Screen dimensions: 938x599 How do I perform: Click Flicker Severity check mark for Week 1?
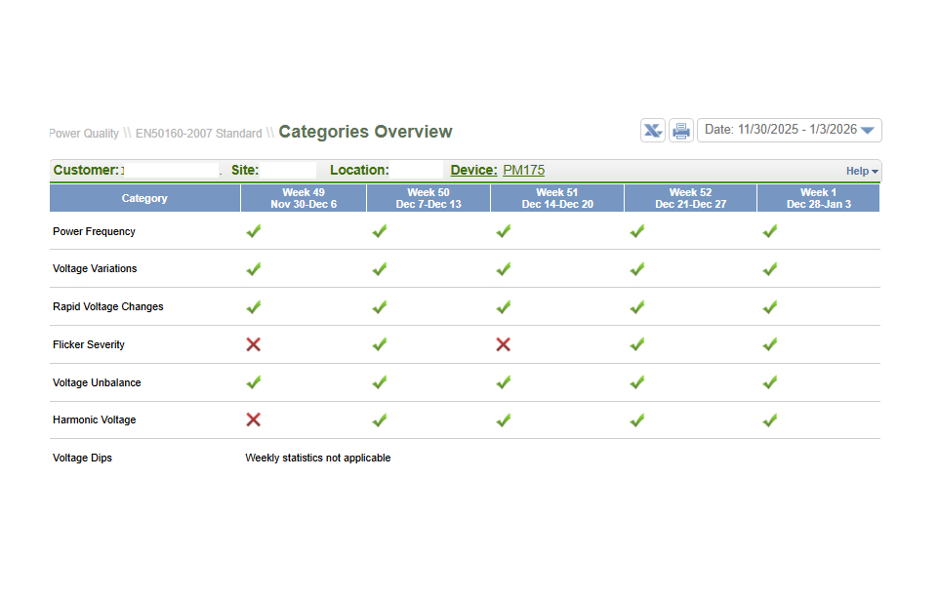coord(770,344)
